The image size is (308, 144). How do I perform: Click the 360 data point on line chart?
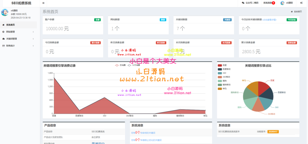[104, 97]
